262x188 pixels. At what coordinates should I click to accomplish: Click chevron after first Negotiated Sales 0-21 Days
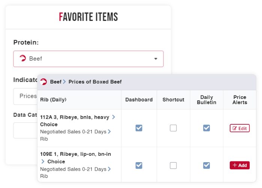(x=109, y=131)
